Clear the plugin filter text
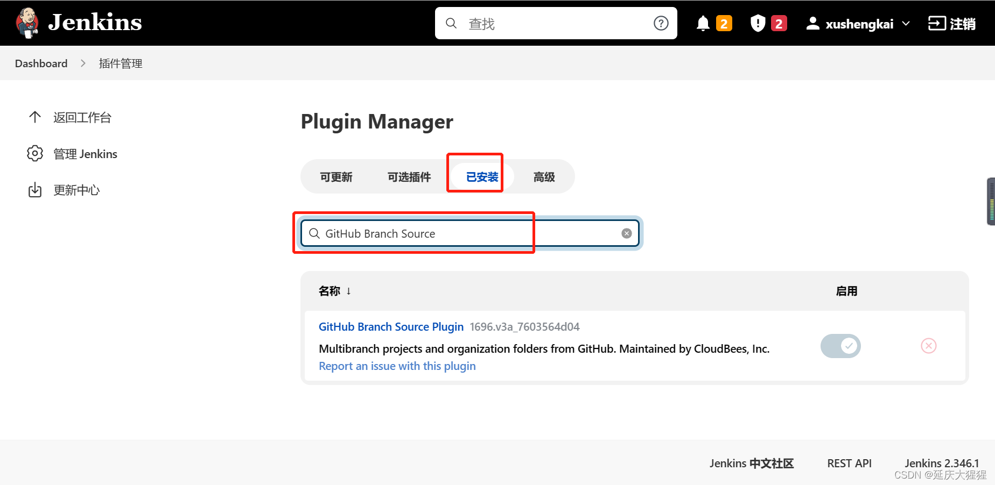The height and width of the screenshot is (485, 995). coord(627,233)
